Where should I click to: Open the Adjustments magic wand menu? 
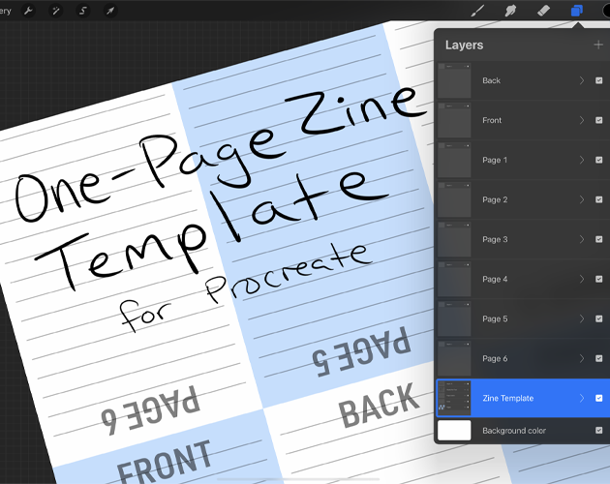(55, 11)
